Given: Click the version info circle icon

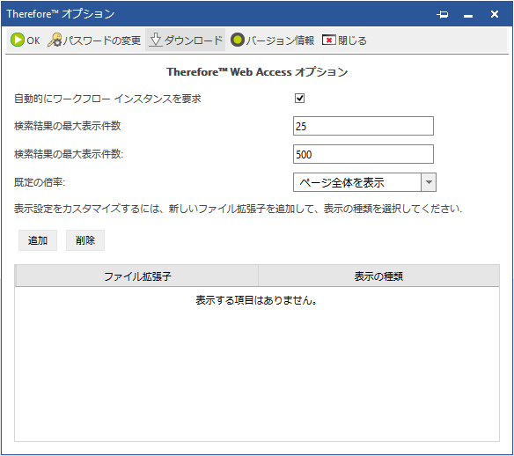Looking at the screenshot, I should pos(238,40).
